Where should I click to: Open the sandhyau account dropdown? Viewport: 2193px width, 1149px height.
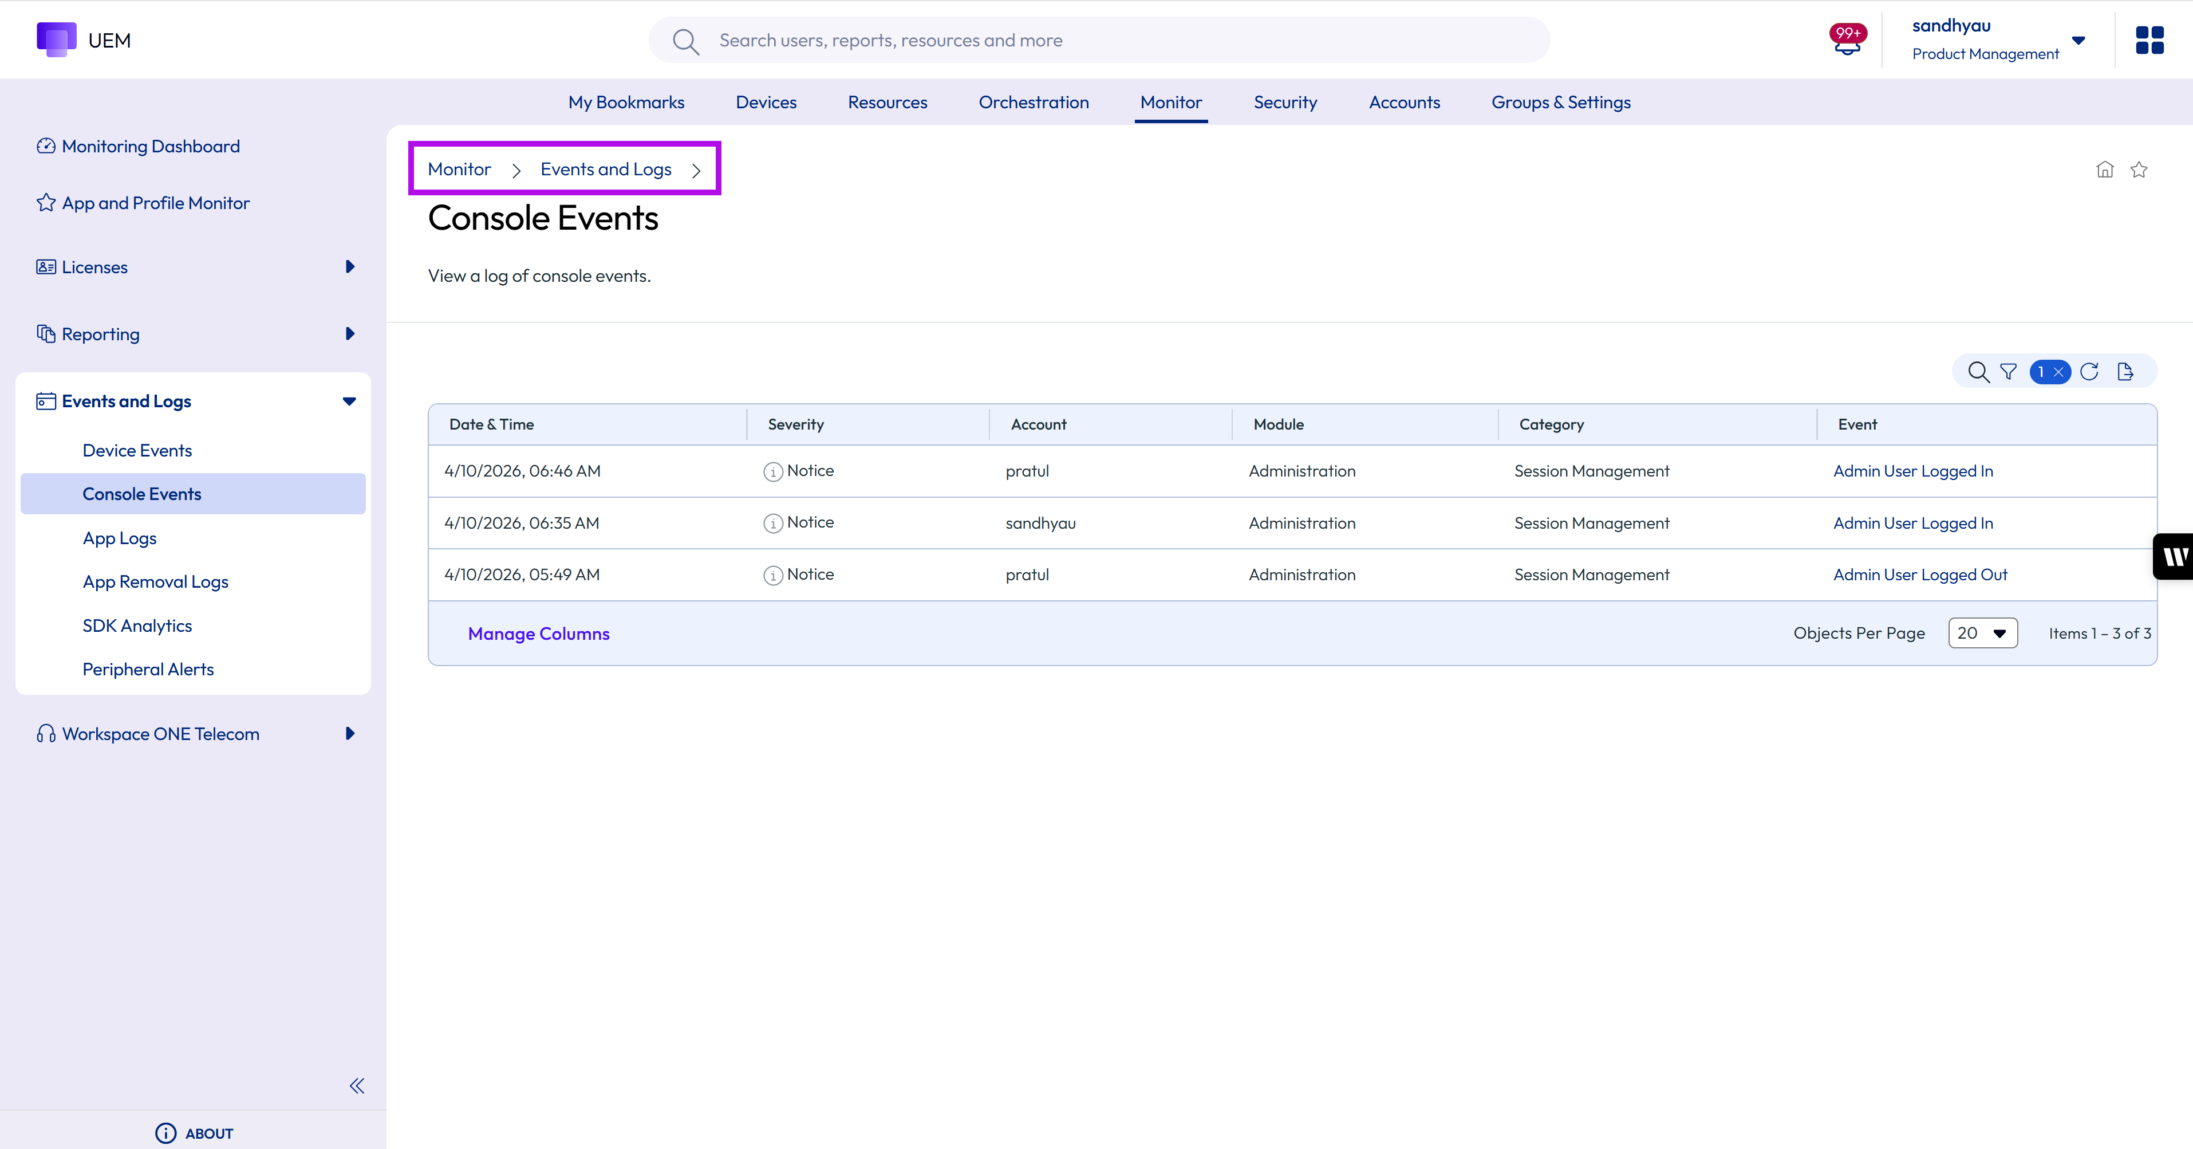[x=2078, y=40]
